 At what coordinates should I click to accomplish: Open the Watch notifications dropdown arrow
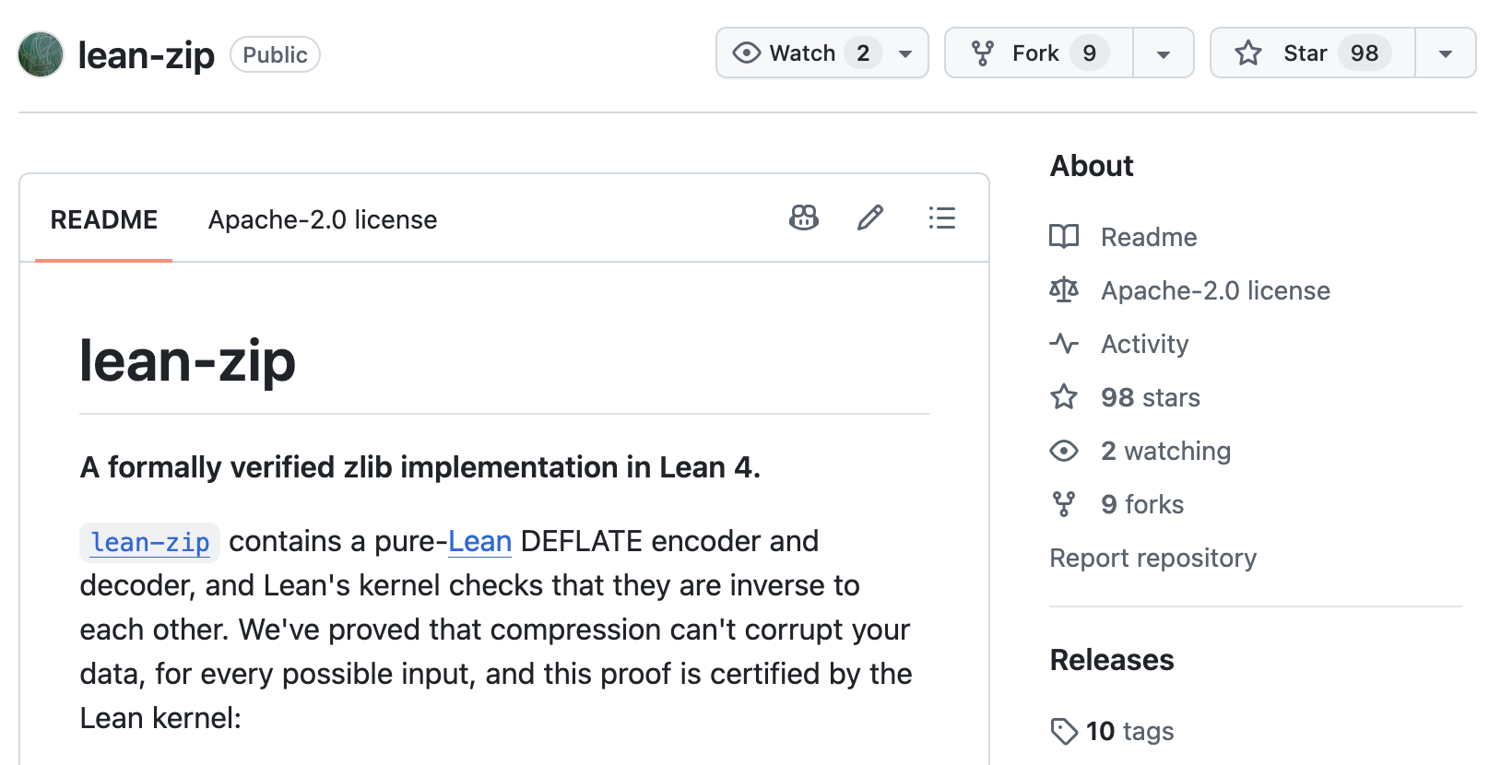pos(905,53)
